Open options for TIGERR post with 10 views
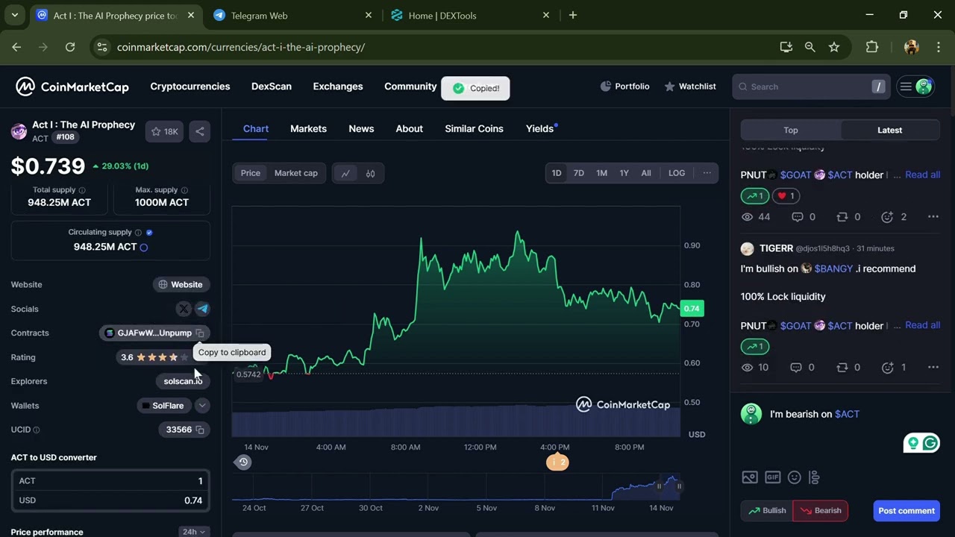This screenshot has width=955, height=537. (933, 368)
